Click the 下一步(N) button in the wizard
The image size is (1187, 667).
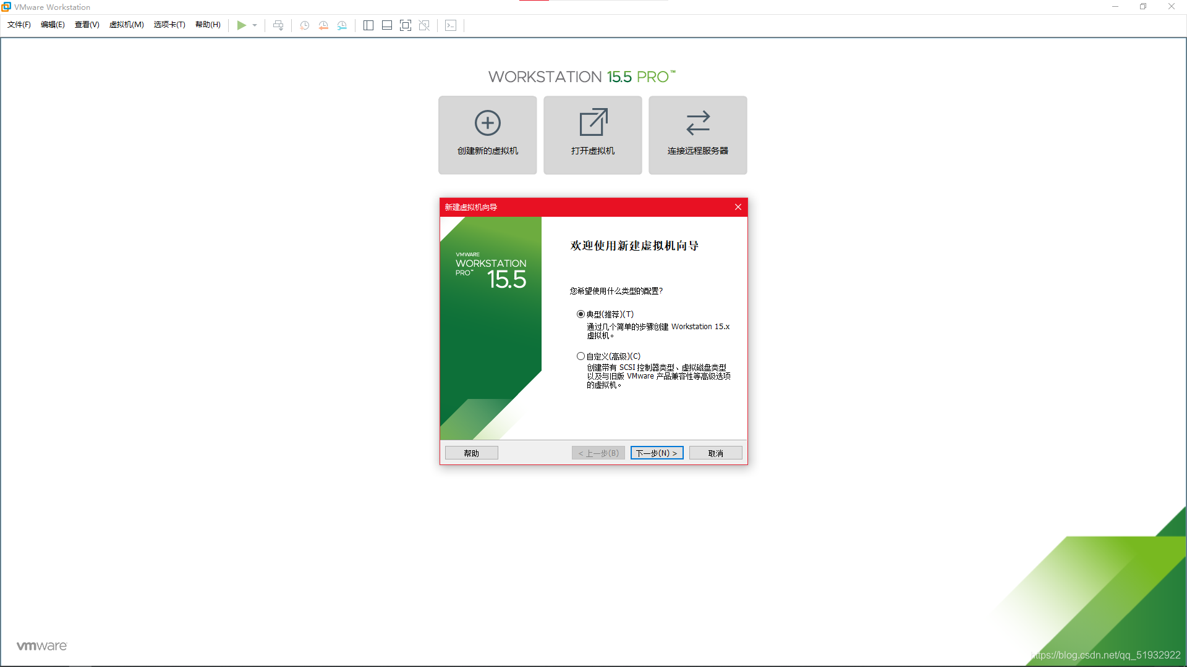pyautogui.click(x=657, y=453)
